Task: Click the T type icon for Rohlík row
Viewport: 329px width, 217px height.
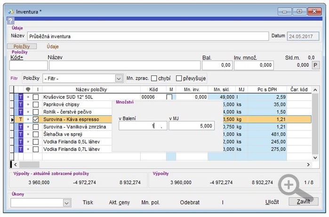Action: 21,112
